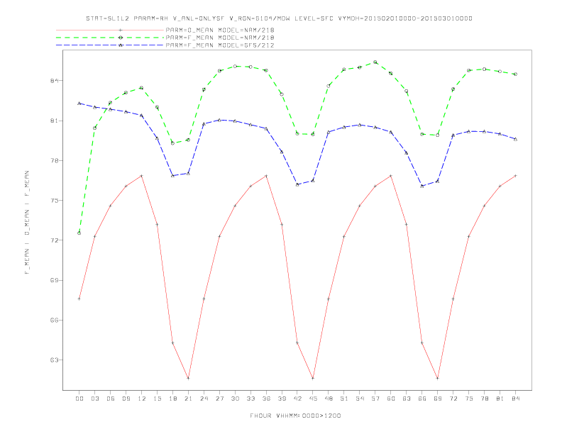
Task: Click x-axis tick label 27
Action: (x=219, y=399)
